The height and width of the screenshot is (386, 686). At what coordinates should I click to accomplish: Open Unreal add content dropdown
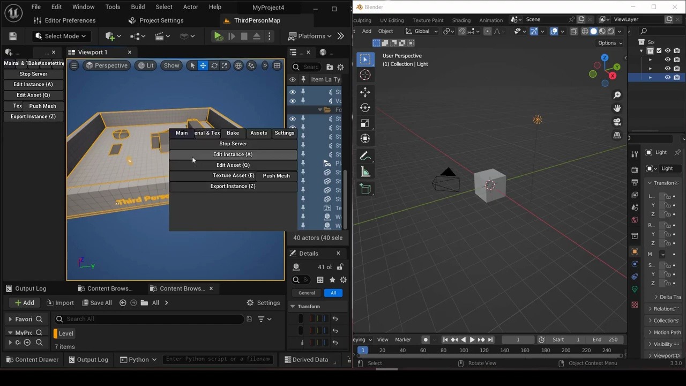pyautogui.click(x=113, y=36)
